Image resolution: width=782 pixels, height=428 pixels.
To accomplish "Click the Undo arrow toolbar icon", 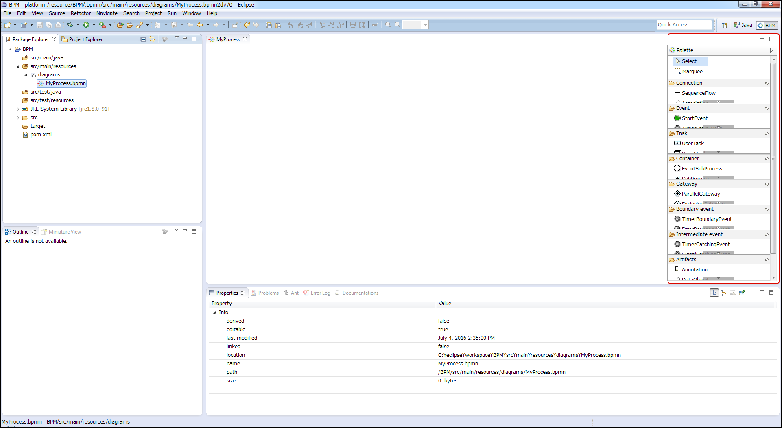I will [247, 25].
